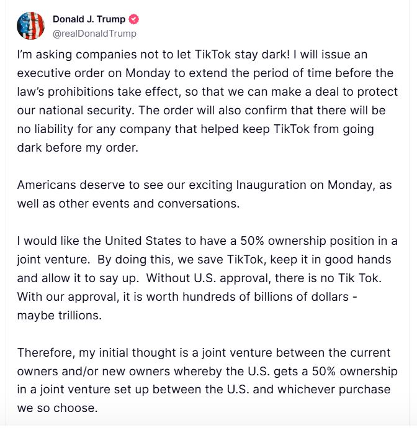Visit the @realDonaldTrump handle link
Viewport: 417px width, 430px height.
pyautogui.click(x=94, y=34)
